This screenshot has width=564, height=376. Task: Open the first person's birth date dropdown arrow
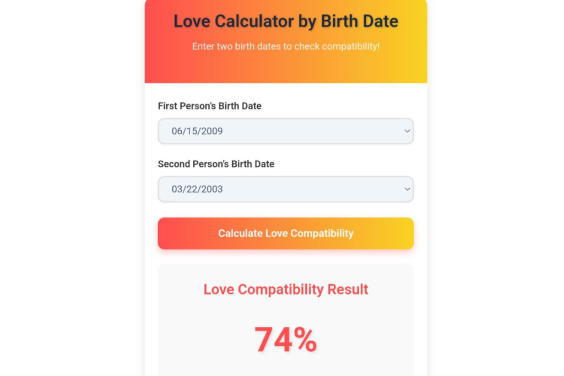(407, 131)
